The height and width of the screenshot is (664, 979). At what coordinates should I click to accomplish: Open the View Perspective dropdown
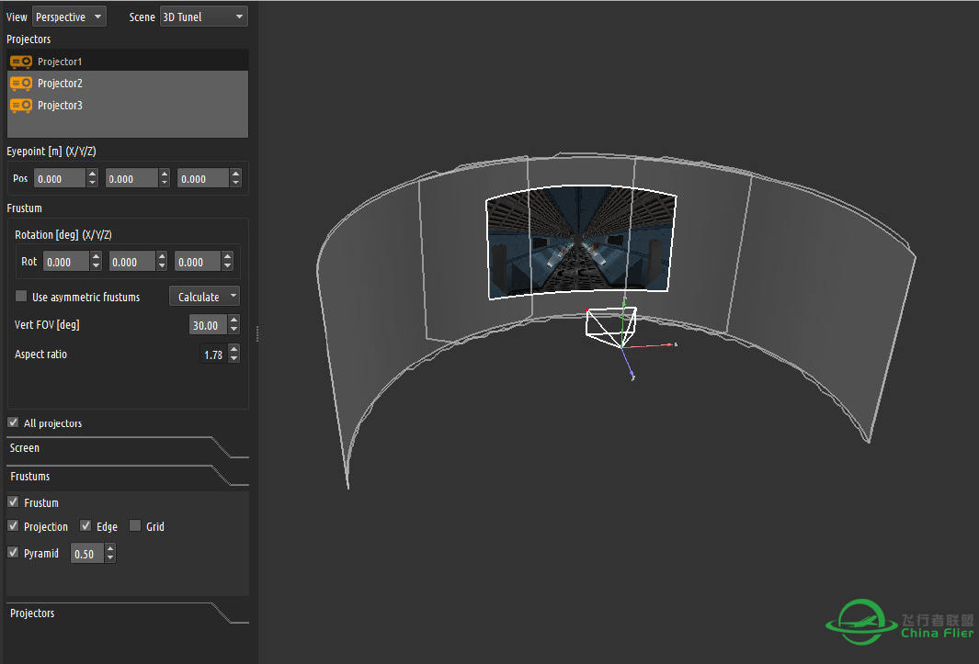coord(69,17)
